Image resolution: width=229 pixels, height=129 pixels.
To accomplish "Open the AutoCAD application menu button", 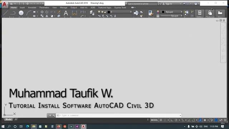I will [5, 5].
